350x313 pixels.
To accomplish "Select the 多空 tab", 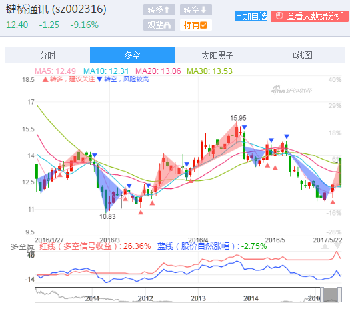I will click(133, 55).
